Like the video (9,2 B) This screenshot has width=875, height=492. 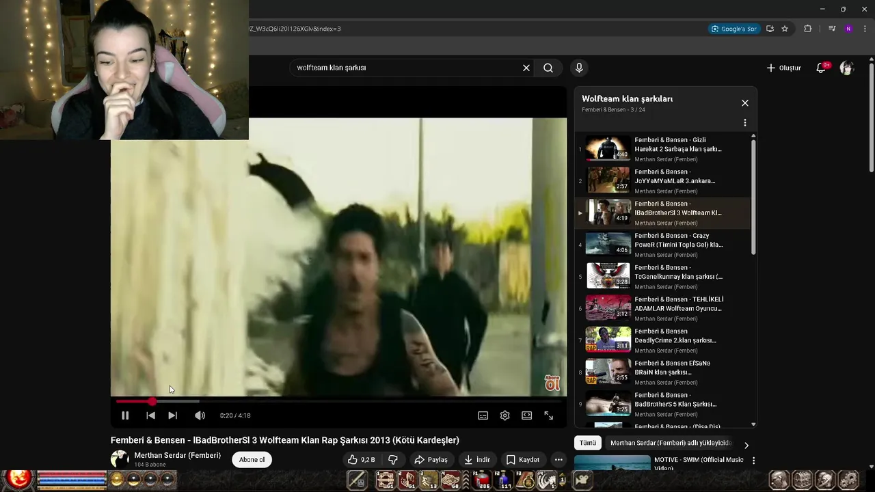click(361, 460)
